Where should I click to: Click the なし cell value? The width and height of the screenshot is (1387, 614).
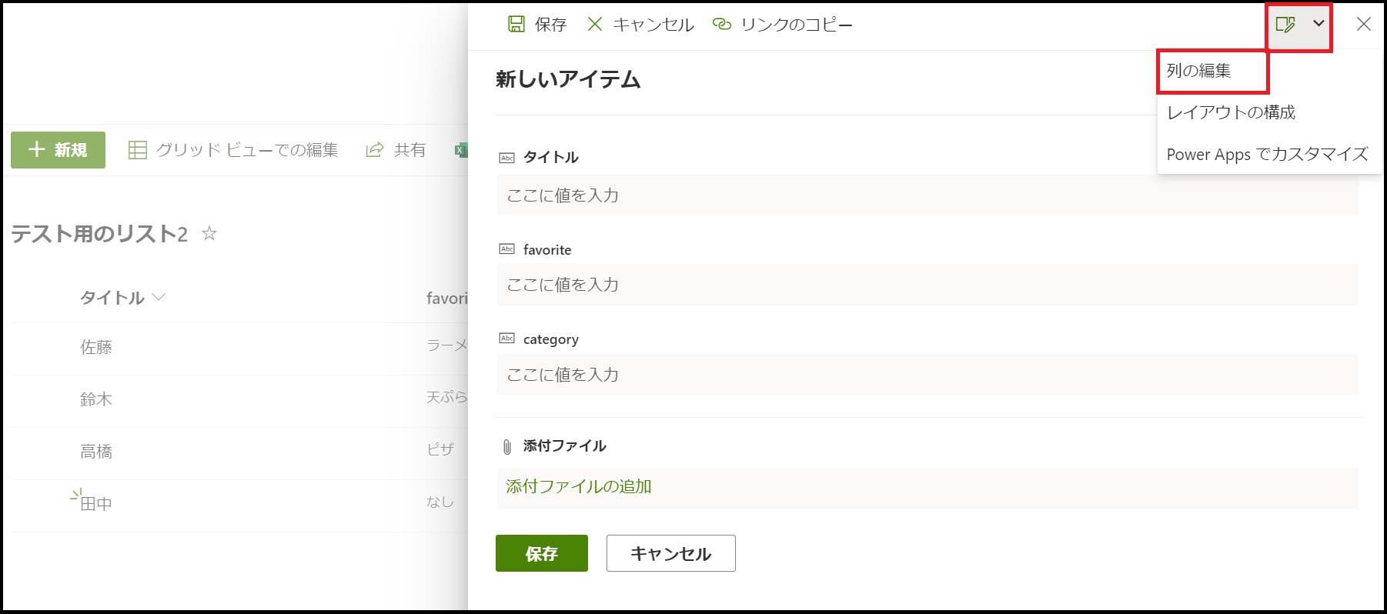[440, 502]
